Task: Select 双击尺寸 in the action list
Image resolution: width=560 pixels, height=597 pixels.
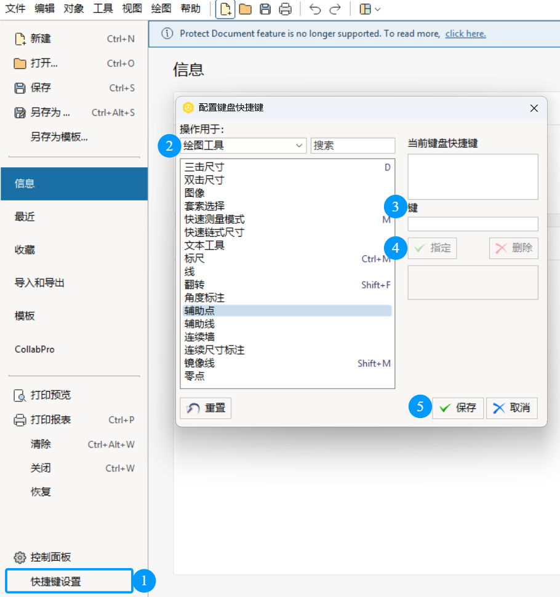Action: tap(287, 180)
